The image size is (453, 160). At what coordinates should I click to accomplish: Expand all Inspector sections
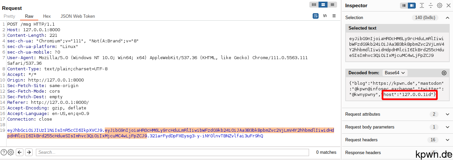point(422,6)
